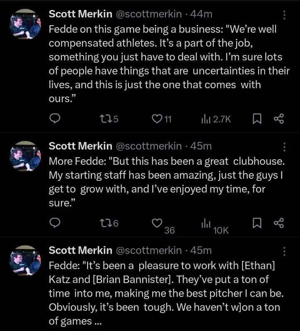Reply to the 'well compensated athletes' tweet

click(55, 119)
